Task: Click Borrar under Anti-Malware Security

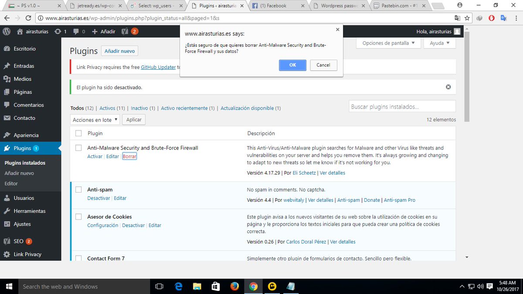Action: [x=129, y=156]
